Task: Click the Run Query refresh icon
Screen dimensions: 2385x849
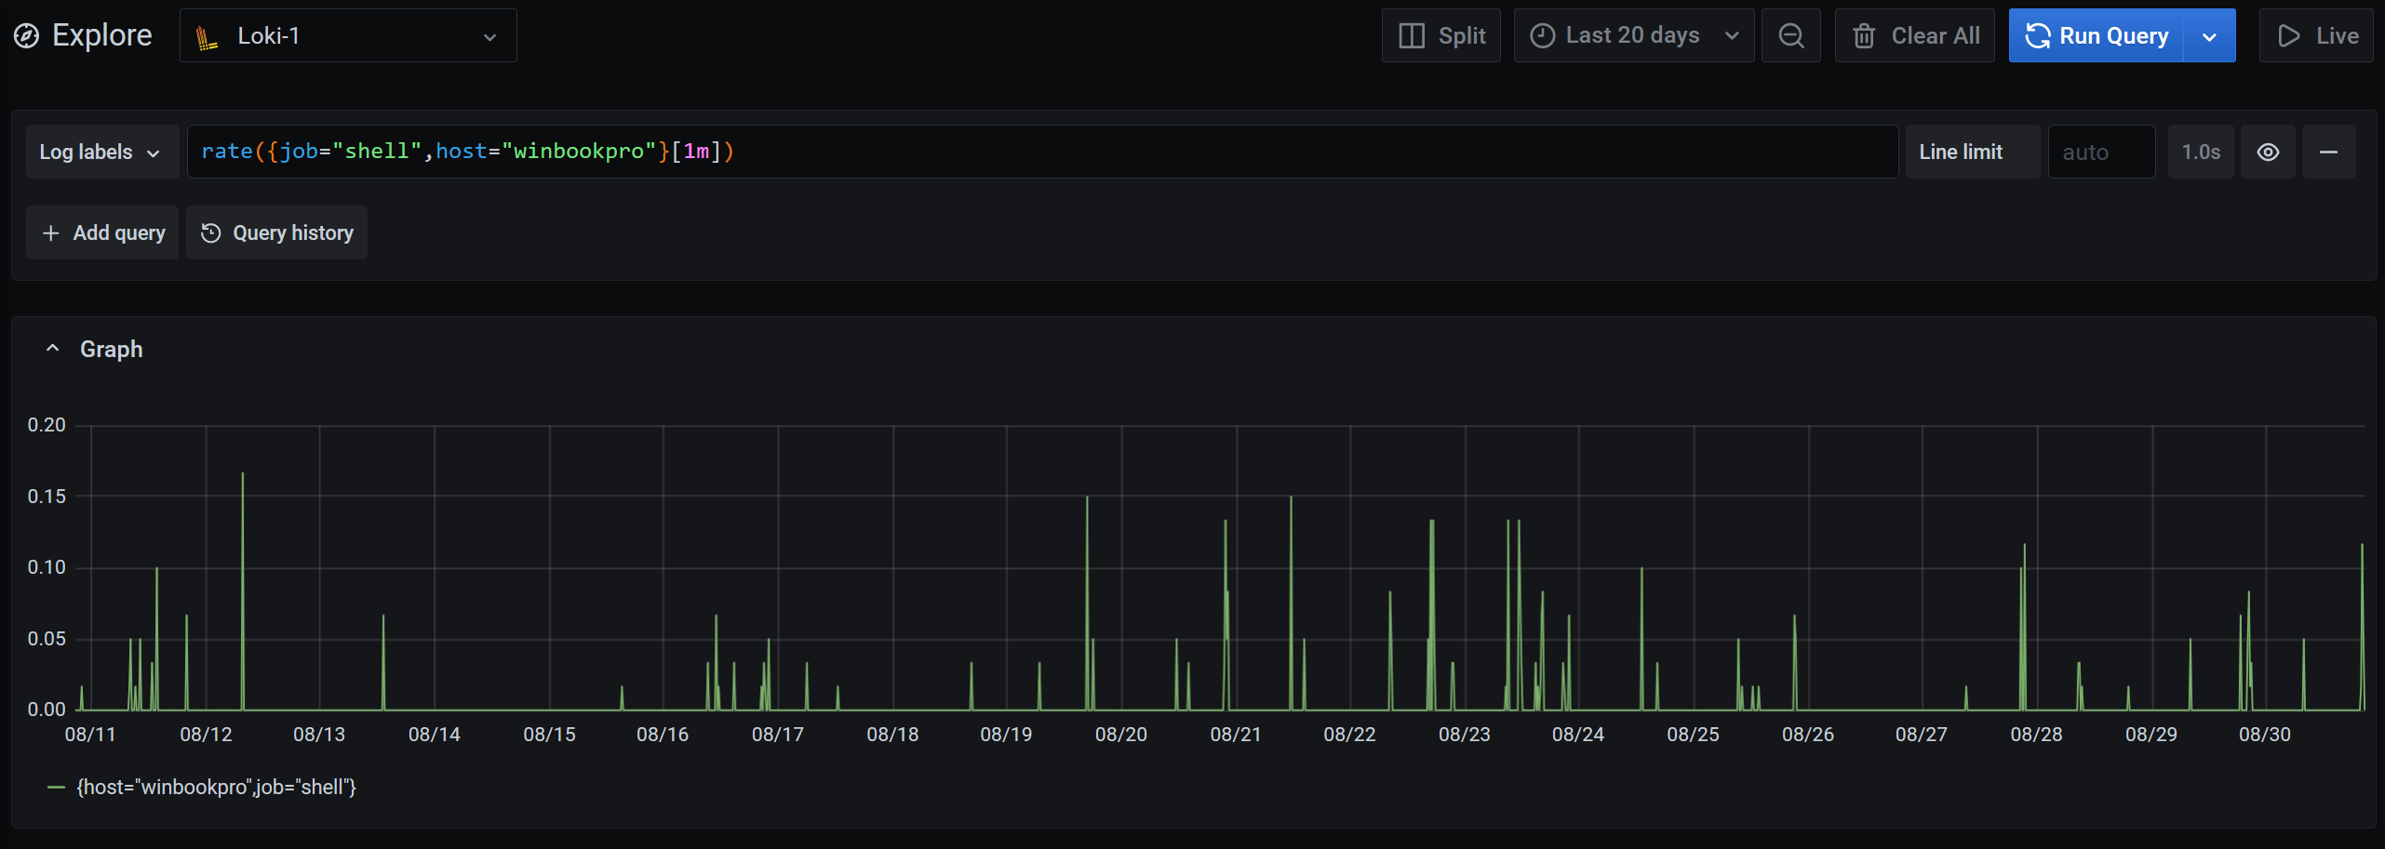Action: click(2037, 35)
